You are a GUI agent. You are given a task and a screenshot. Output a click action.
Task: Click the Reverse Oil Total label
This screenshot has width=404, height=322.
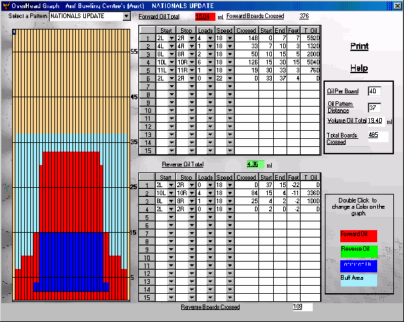(x=183, y=164)
